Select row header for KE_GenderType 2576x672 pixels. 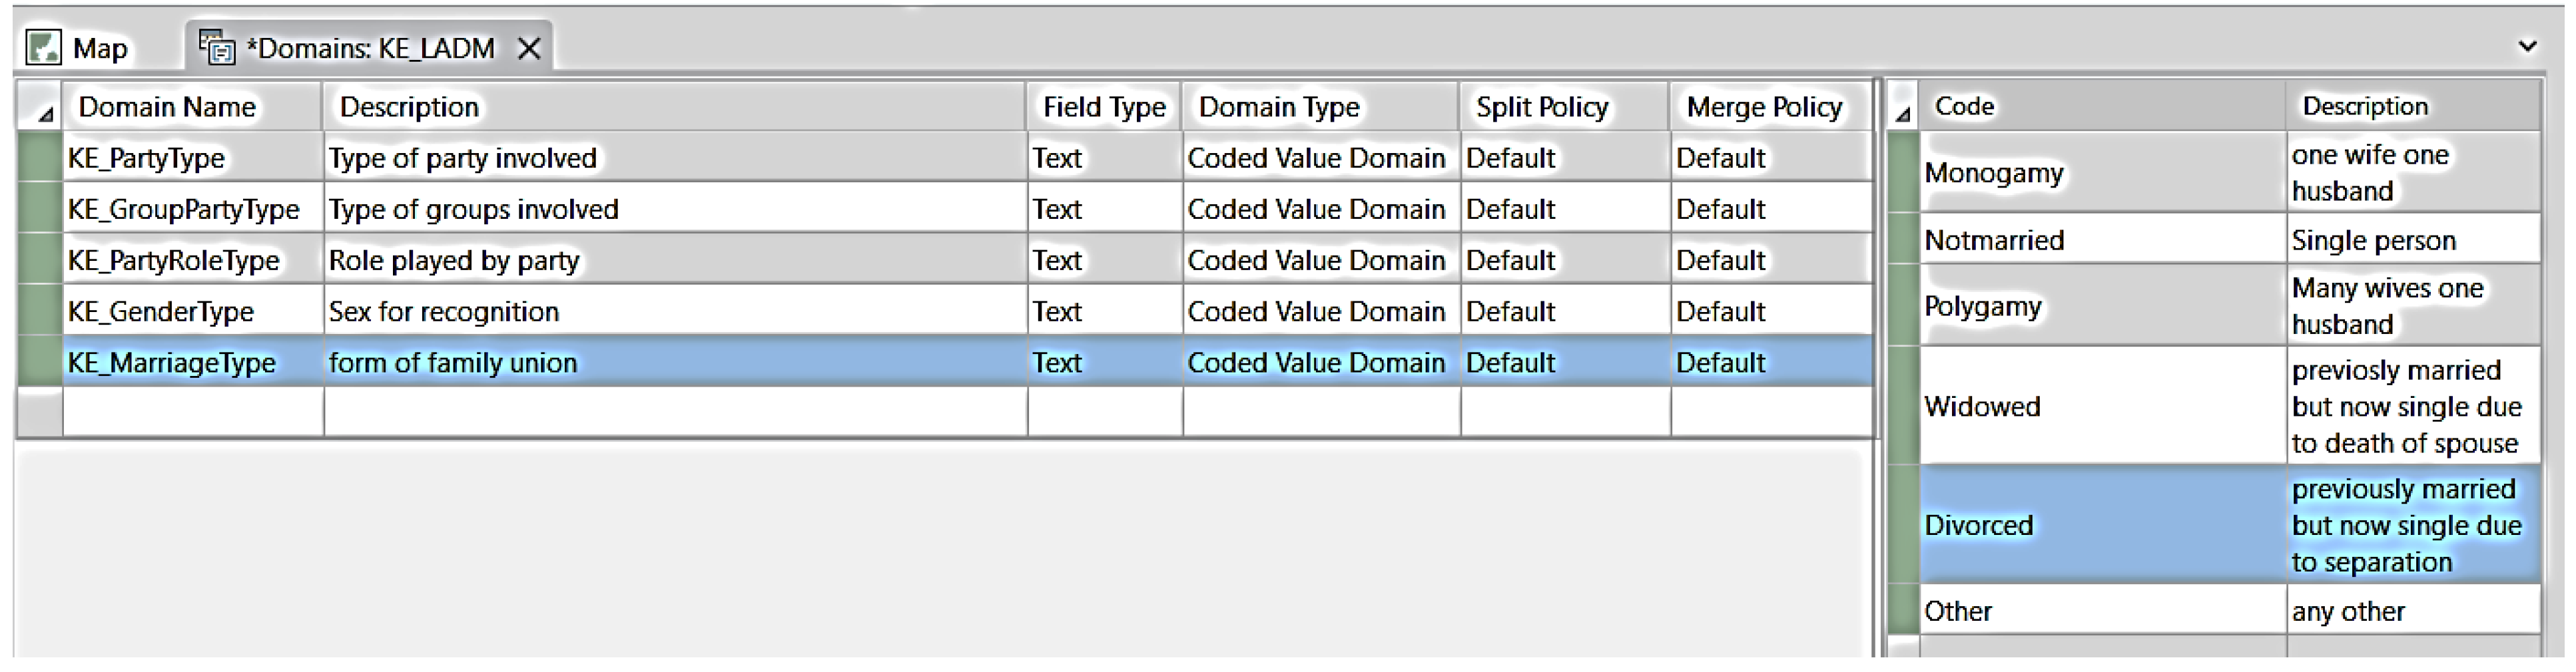[41, 311]
